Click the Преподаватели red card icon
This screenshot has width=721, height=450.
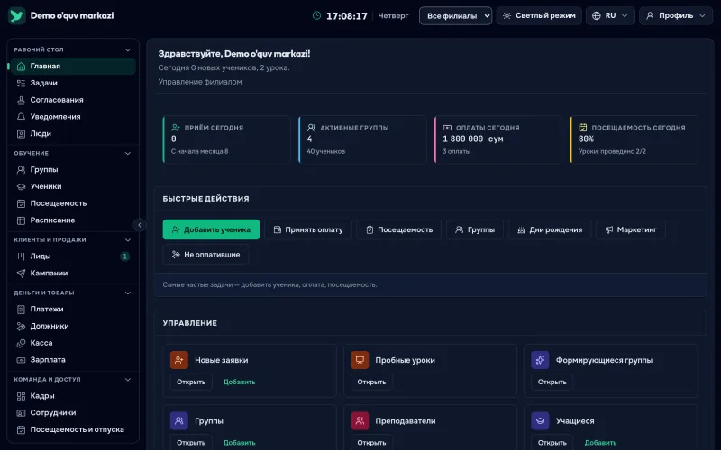(x=360, y=420)
